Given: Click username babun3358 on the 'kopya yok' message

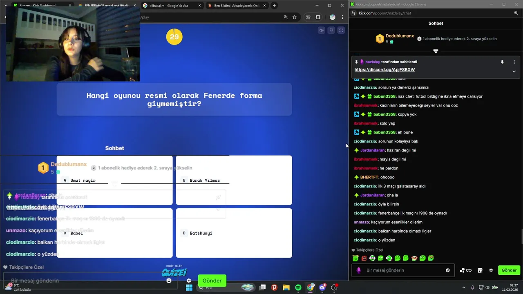Looking at the screenshot, I should [x=384, y=114].
